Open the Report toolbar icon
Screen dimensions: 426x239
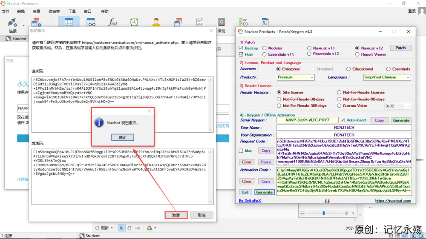200,22
